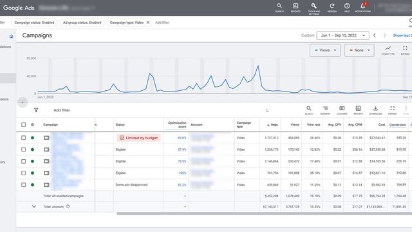The image size is (412, 232).
Task: Open the table Columns icon
Action: [x=342, y=110]
